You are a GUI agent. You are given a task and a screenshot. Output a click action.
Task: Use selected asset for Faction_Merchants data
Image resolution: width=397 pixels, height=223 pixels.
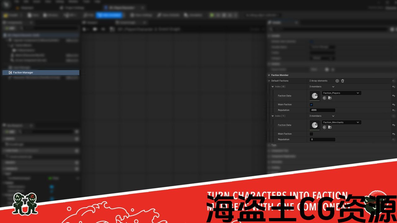pyautogui.click(x=324, y=127)
